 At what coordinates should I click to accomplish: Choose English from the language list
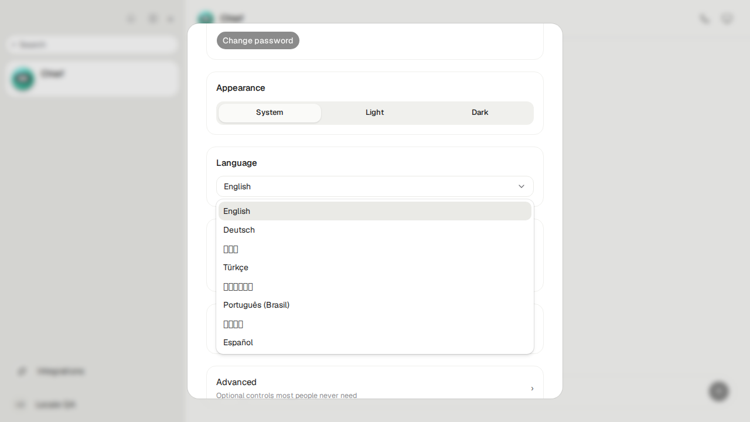[x=375, y=211]
